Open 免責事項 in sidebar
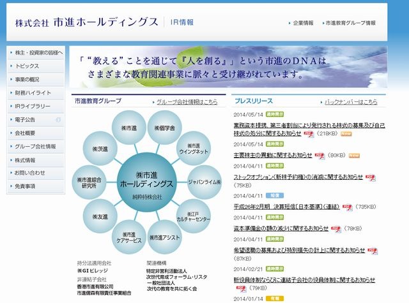 tap(36, 186)
